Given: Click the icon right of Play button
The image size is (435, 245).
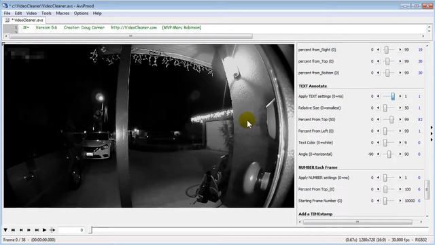Looking at the screenshot, I should point(52,230).
